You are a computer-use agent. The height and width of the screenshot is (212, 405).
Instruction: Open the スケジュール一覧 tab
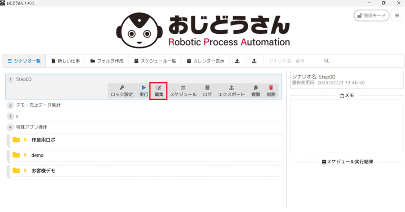click(x=155, y=61)
